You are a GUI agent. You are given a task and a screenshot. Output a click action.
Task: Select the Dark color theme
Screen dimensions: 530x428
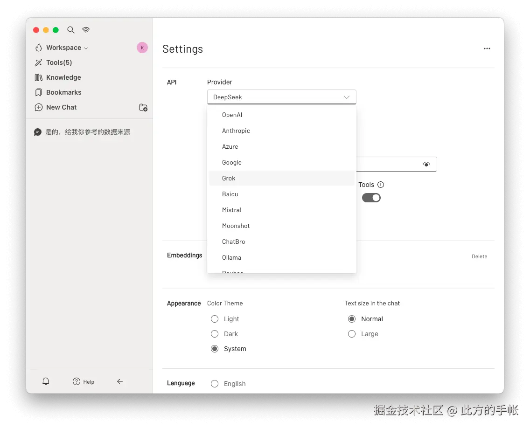pos(214,333)
